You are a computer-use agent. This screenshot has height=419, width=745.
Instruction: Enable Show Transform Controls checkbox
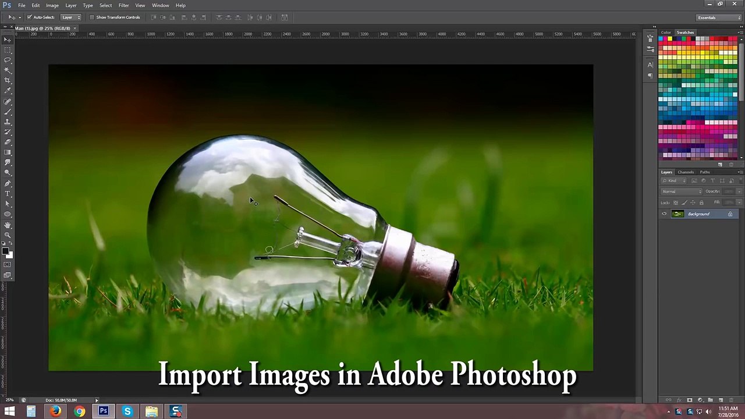pyautogui.click(x=92, y=17)
